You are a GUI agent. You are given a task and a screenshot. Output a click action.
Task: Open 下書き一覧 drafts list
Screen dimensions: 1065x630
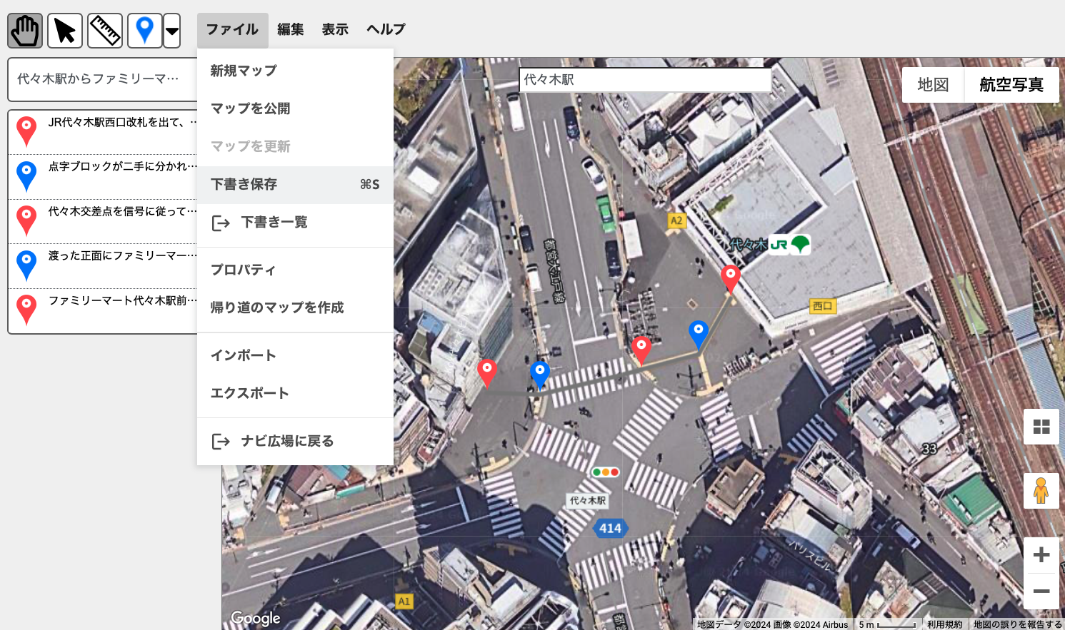[274, 223]
